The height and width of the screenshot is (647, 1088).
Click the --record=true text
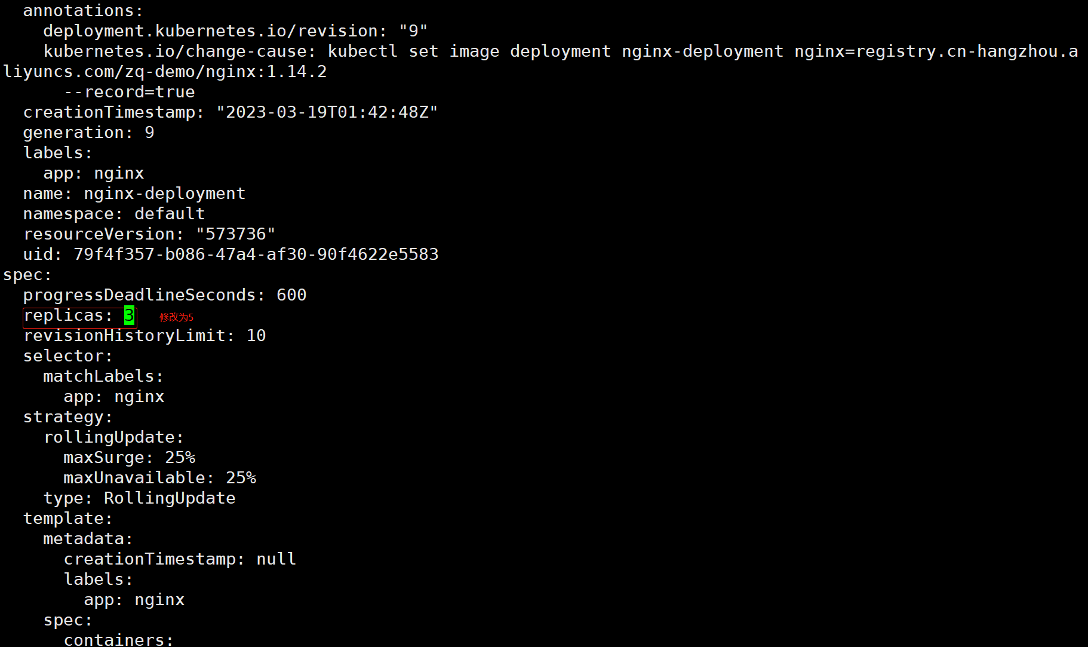point(130,92)
